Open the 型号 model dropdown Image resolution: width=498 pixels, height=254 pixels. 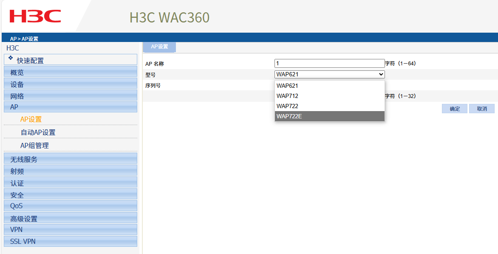[329, 75]
